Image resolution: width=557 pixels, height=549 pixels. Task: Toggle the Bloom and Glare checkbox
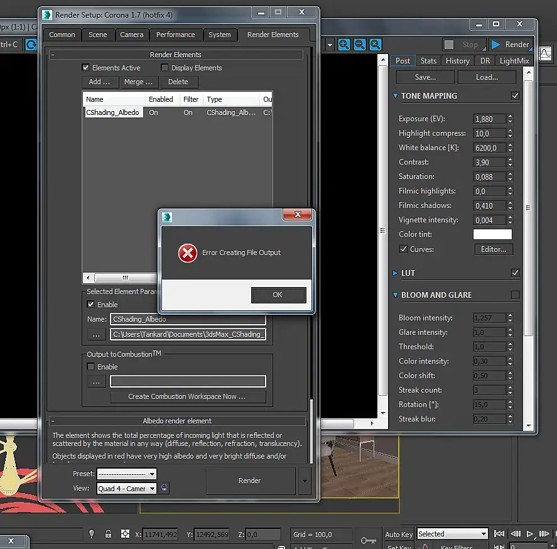(515, 295)
